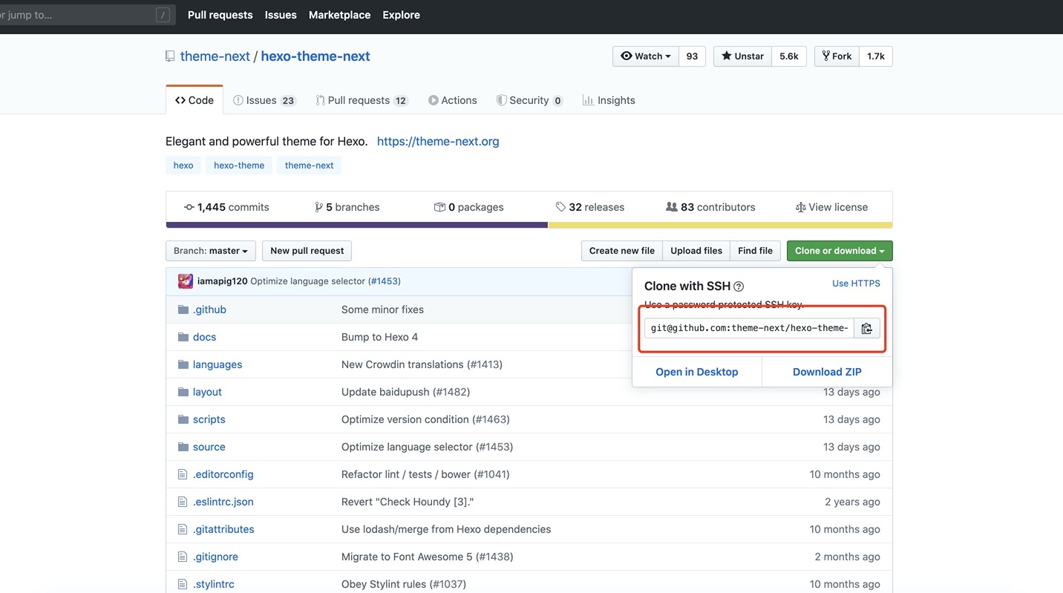Copy the SSH clone URL to clipboard
The width and height of the screenshot is (1063, 593).
[866, 327]
